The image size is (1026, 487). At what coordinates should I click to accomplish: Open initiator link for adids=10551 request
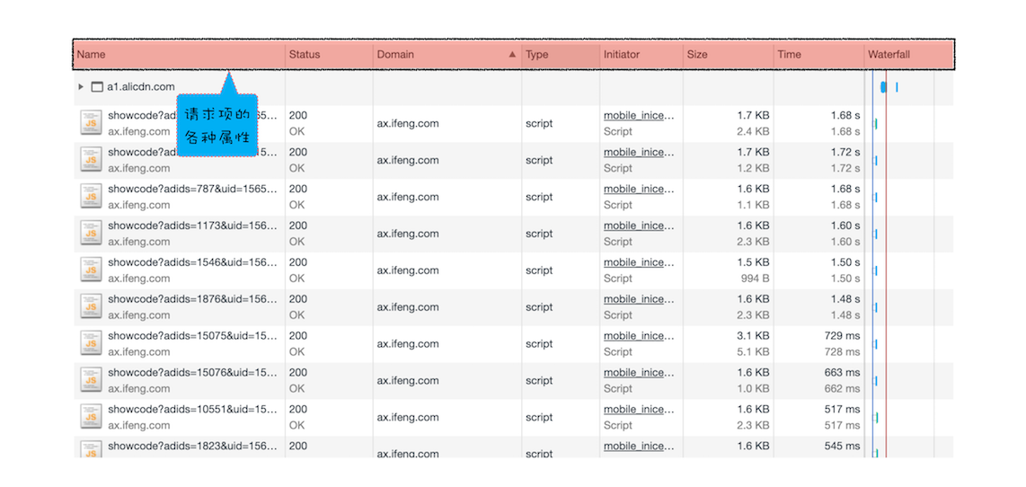pyautogui.click(x=638, y=410)
